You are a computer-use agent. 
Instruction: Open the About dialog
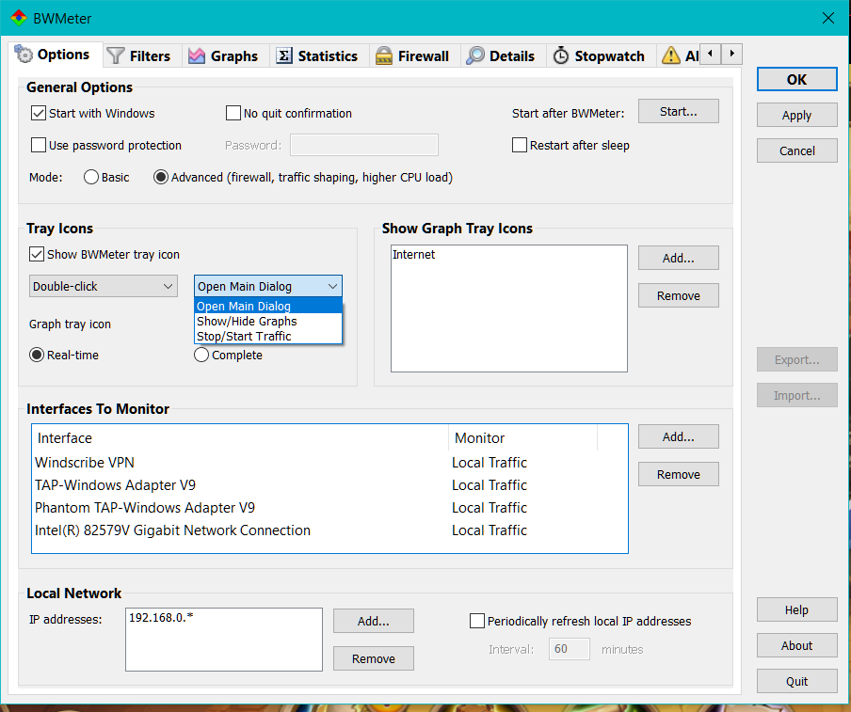click(x=796, y=645)
